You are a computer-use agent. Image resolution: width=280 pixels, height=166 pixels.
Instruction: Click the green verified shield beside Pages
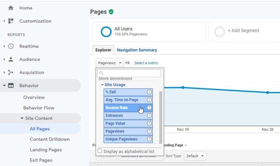coord(111,12)
